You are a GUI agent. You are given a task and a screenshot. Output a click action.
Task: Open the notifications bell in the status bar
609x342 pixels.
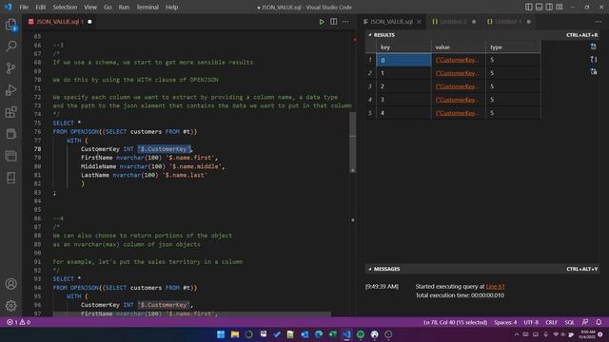tap(599, 322)
